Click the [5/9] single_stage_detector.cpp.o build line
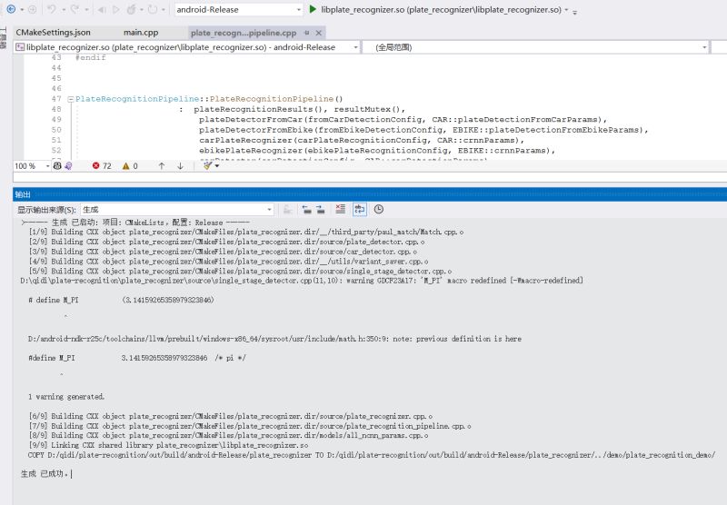 [x=240, y=271]
